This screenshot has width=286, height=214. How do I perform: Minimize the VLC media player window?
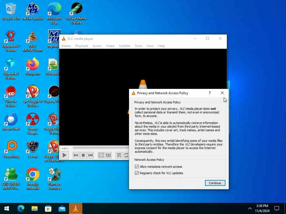pos(195,38)
